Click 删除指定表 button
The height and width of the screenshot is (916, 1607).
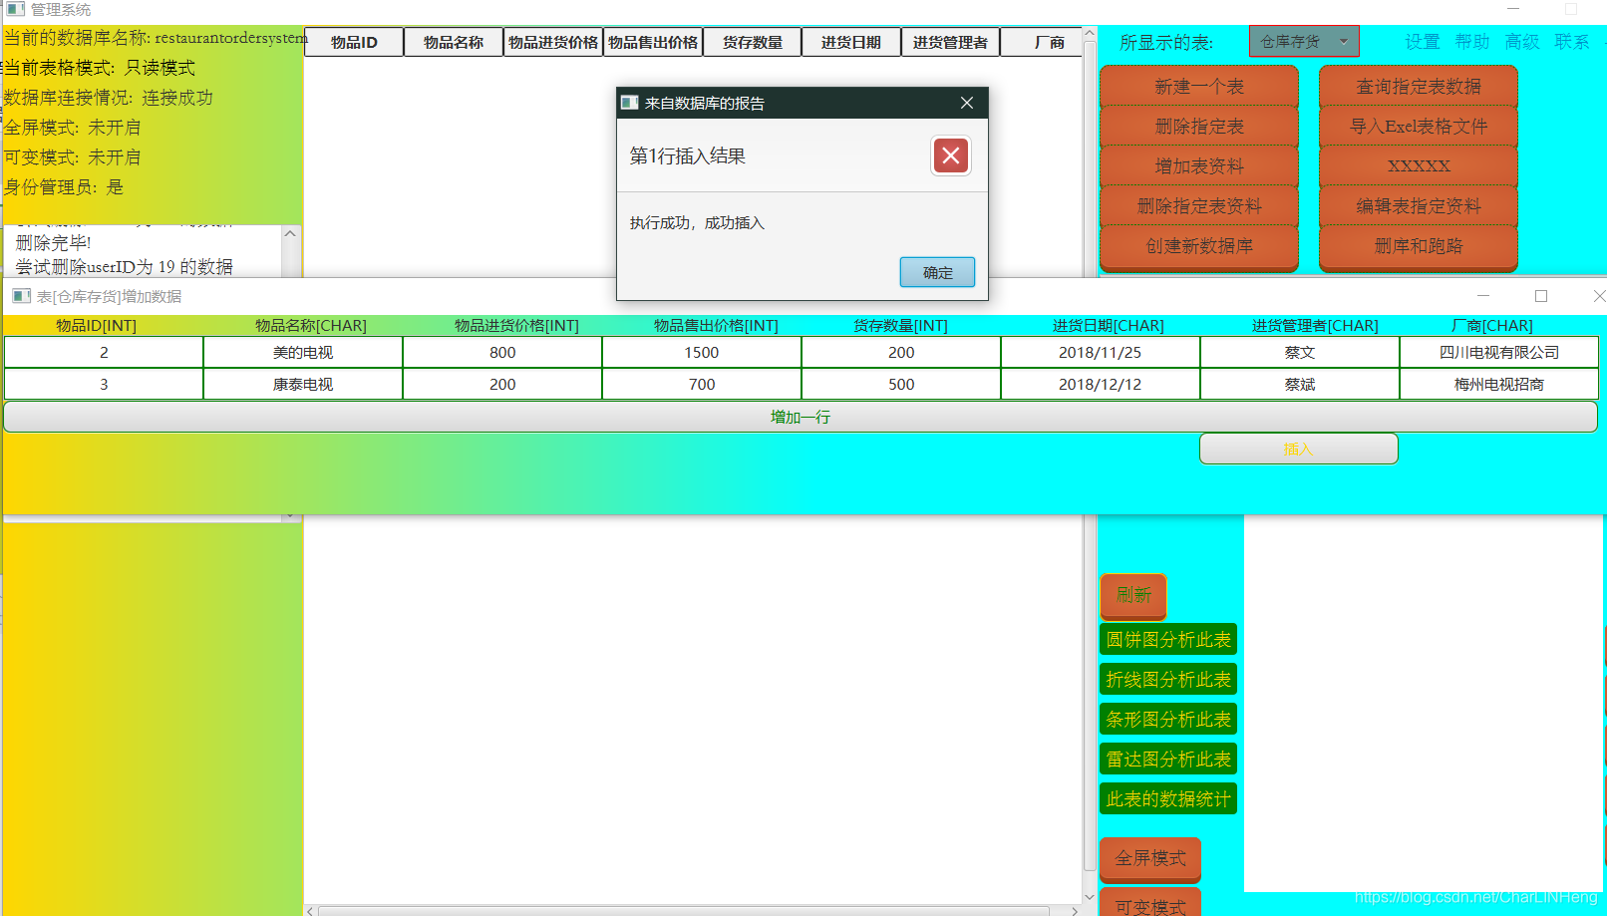(1199, 127)
